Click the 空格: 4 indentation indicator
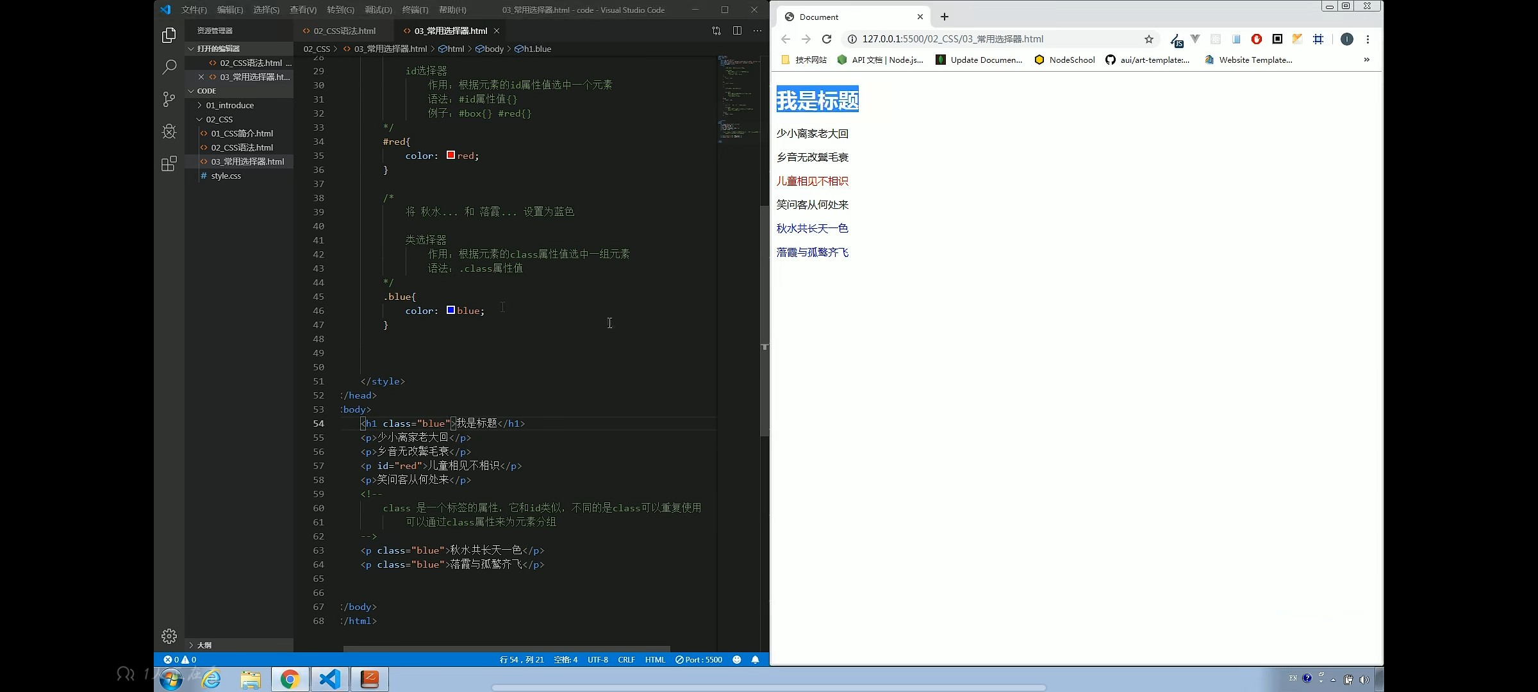Viewport: 1538px width, 692px height. [566, 659]
